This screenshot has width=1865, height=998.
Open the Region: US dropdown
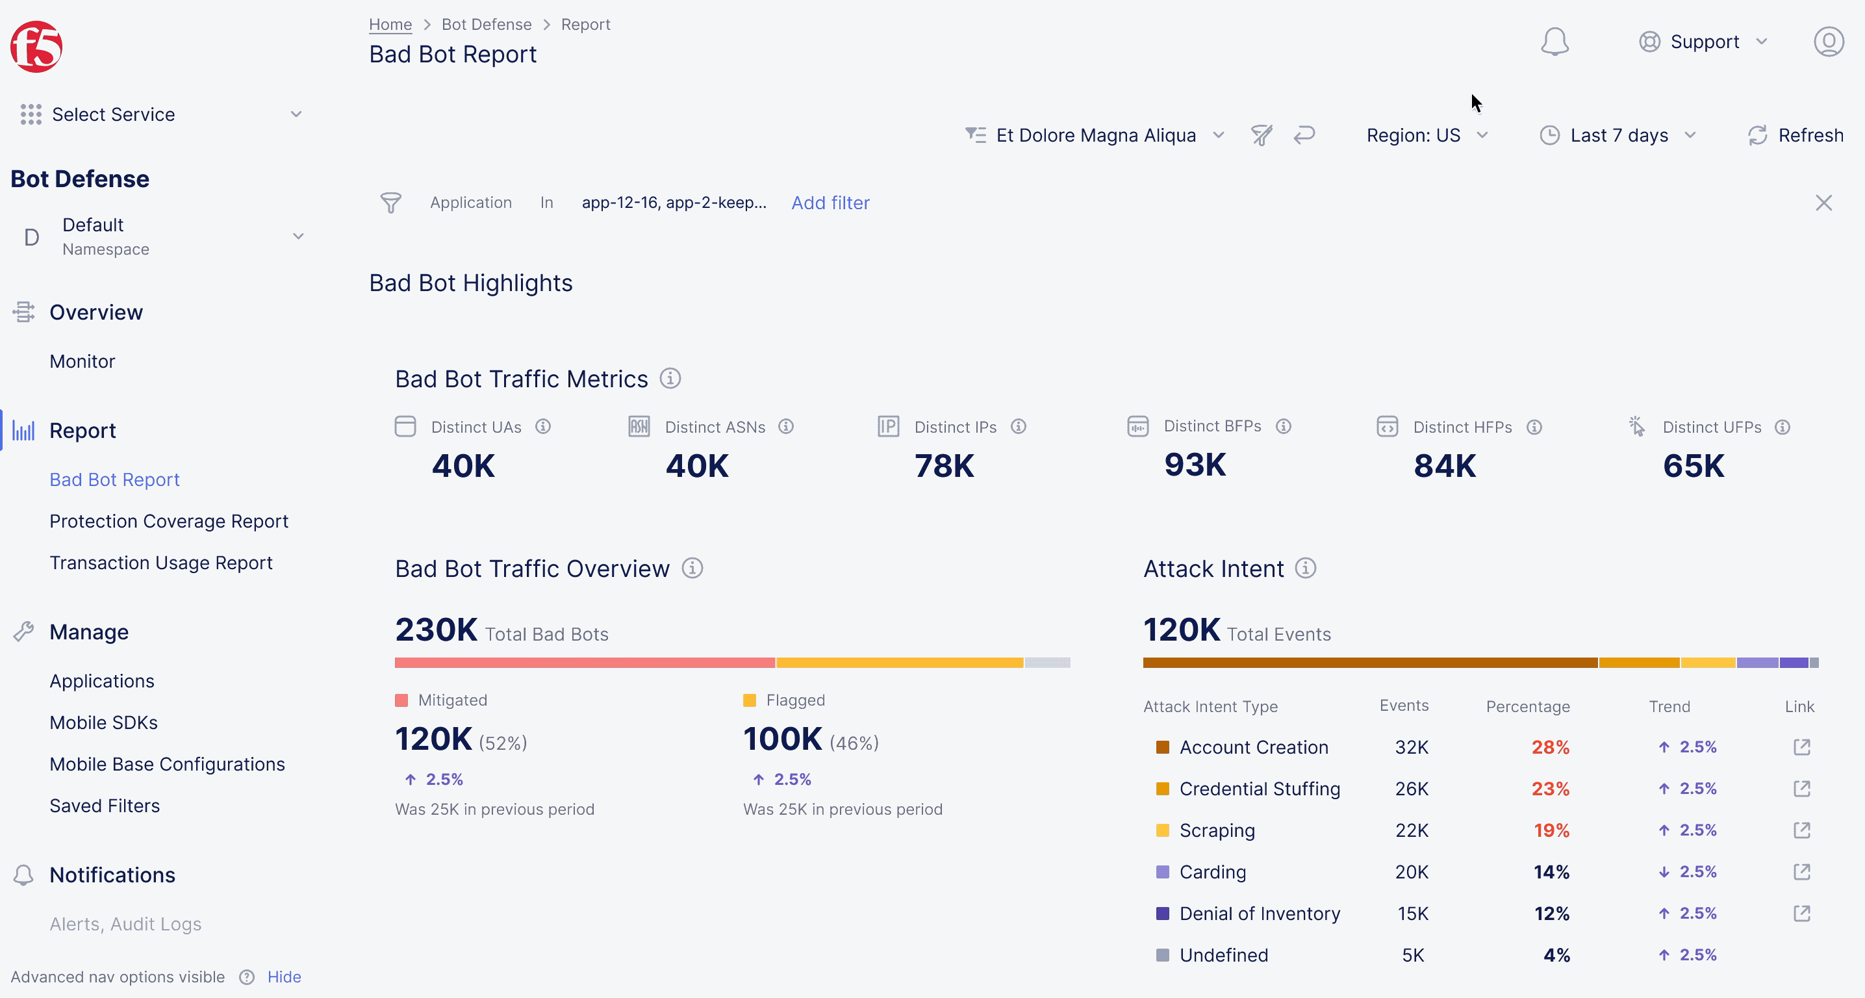point(1427,135)
